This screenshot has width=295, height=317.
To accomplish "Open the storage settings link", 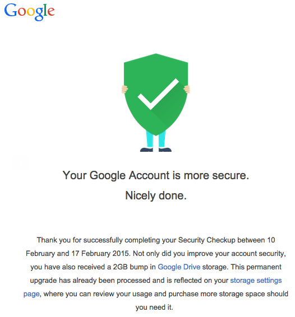I will click(256, 281).
